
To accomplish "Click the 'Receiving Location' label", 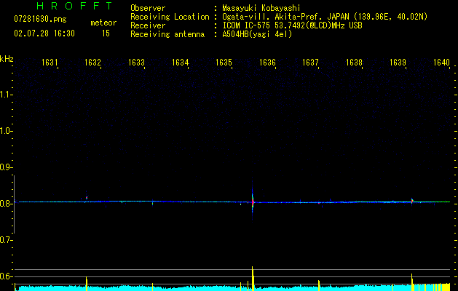I will 170,17.
